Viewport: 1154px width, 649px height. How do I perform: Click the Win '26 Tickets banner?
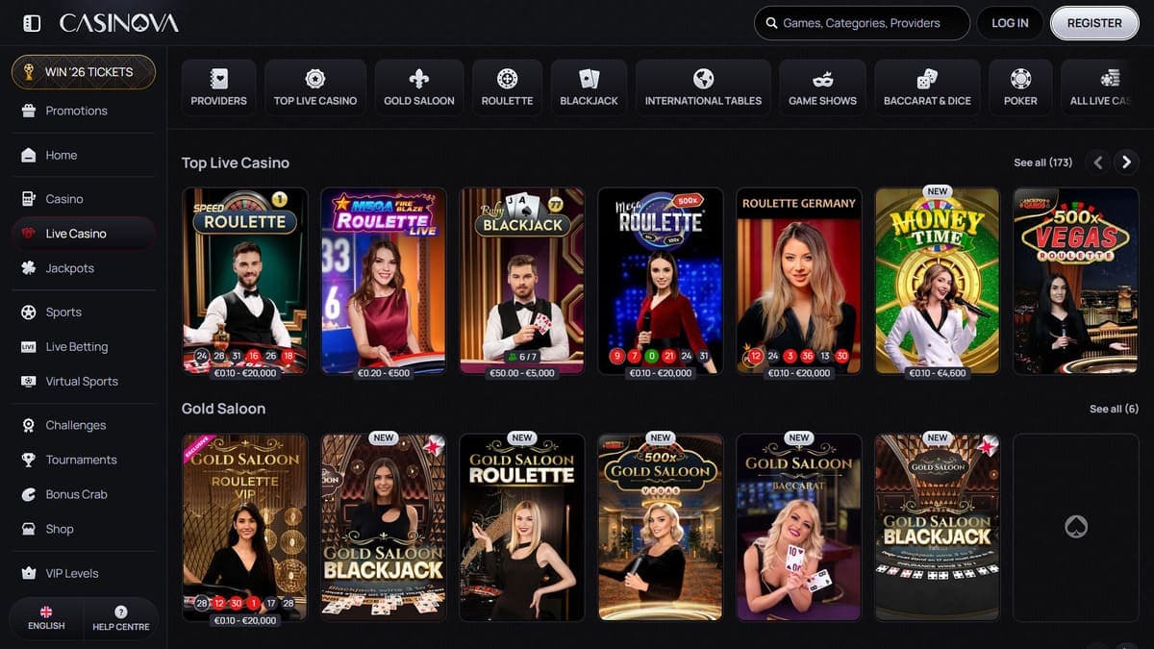coord(84,72)
